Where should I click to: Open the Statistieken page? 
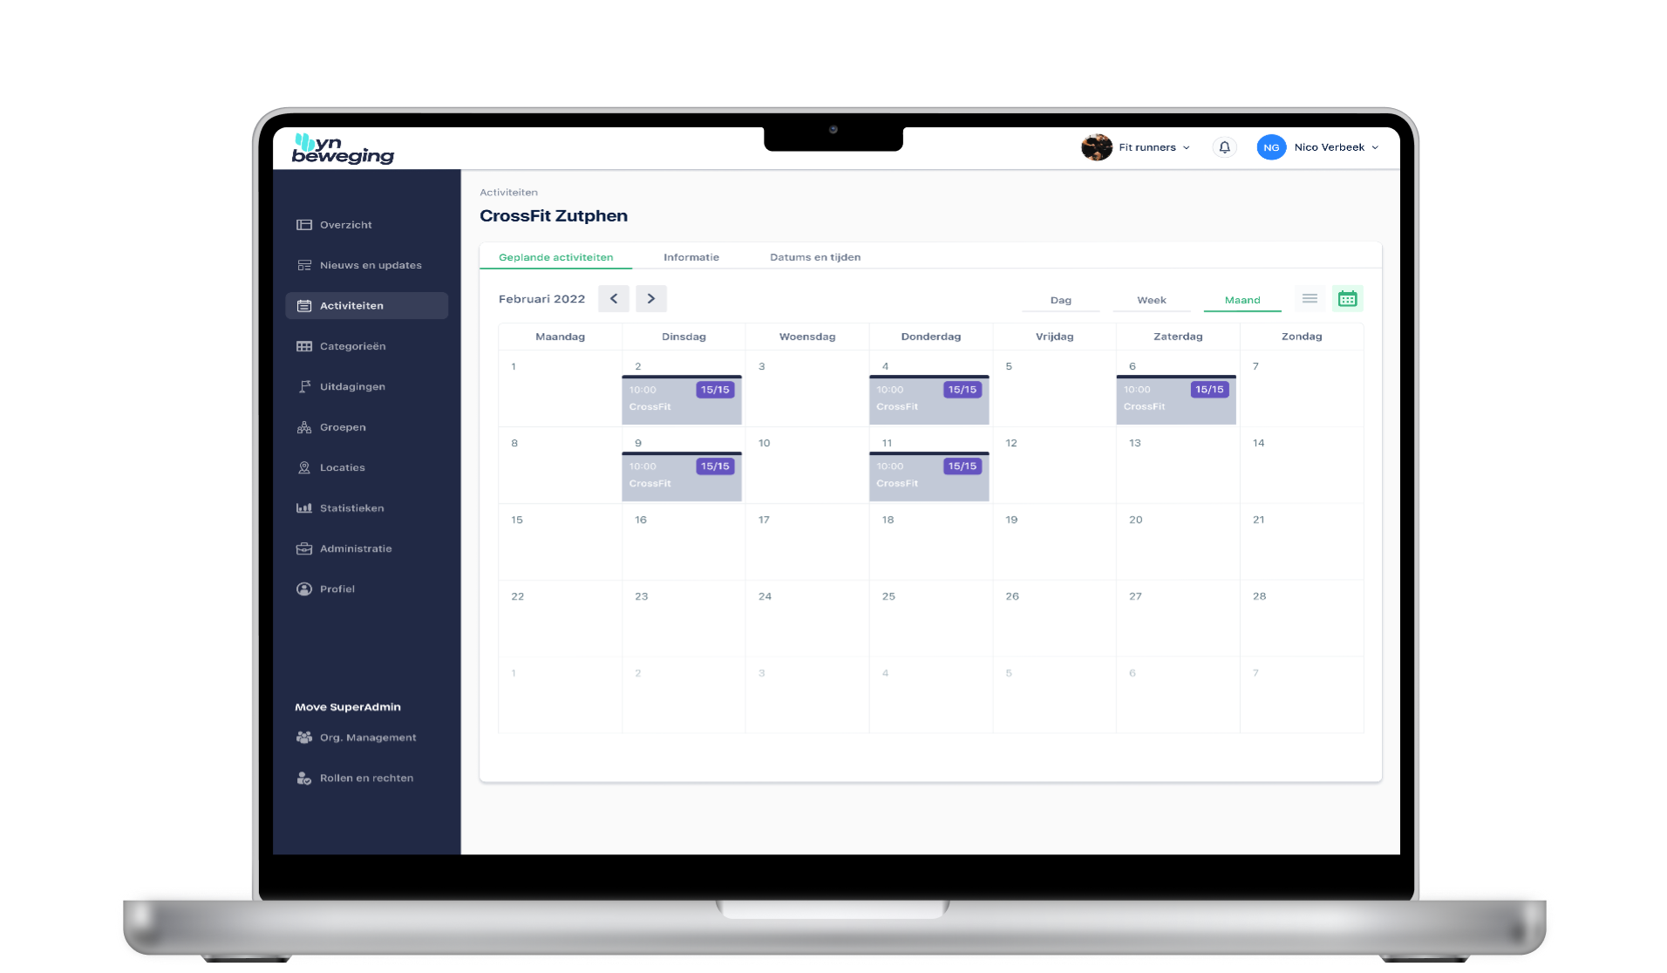tap(351, 507)
